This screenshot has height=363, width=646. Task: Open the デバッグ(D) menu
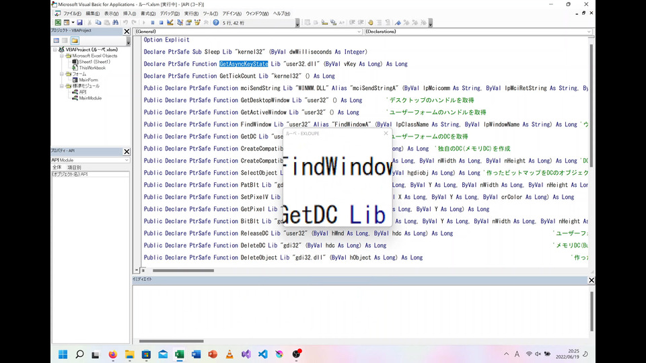coord(170,13)
